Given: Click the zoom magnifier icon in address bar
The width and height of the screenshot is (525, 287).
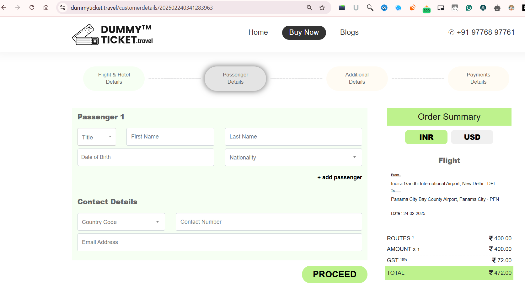Looking at the screenshot, I should click(309, 8).
